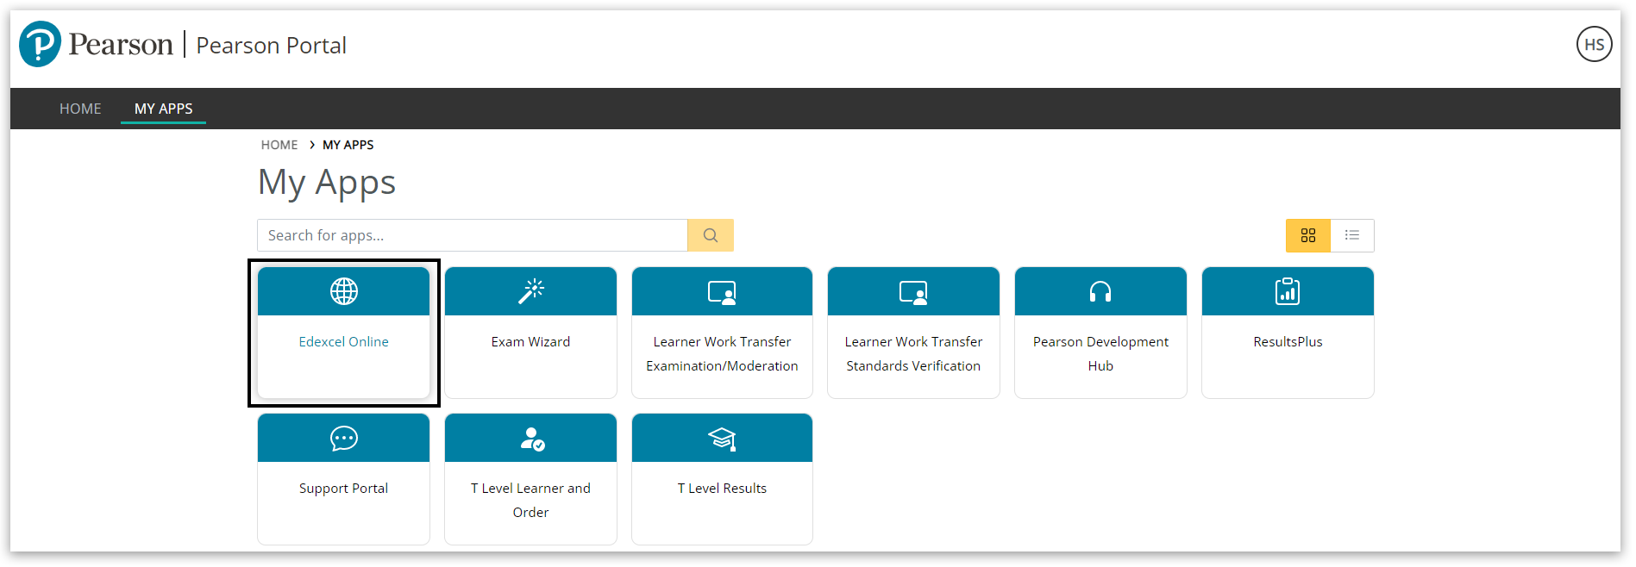Switch to list view layout
1636x567 pixels.
(x=1352, y=235)
